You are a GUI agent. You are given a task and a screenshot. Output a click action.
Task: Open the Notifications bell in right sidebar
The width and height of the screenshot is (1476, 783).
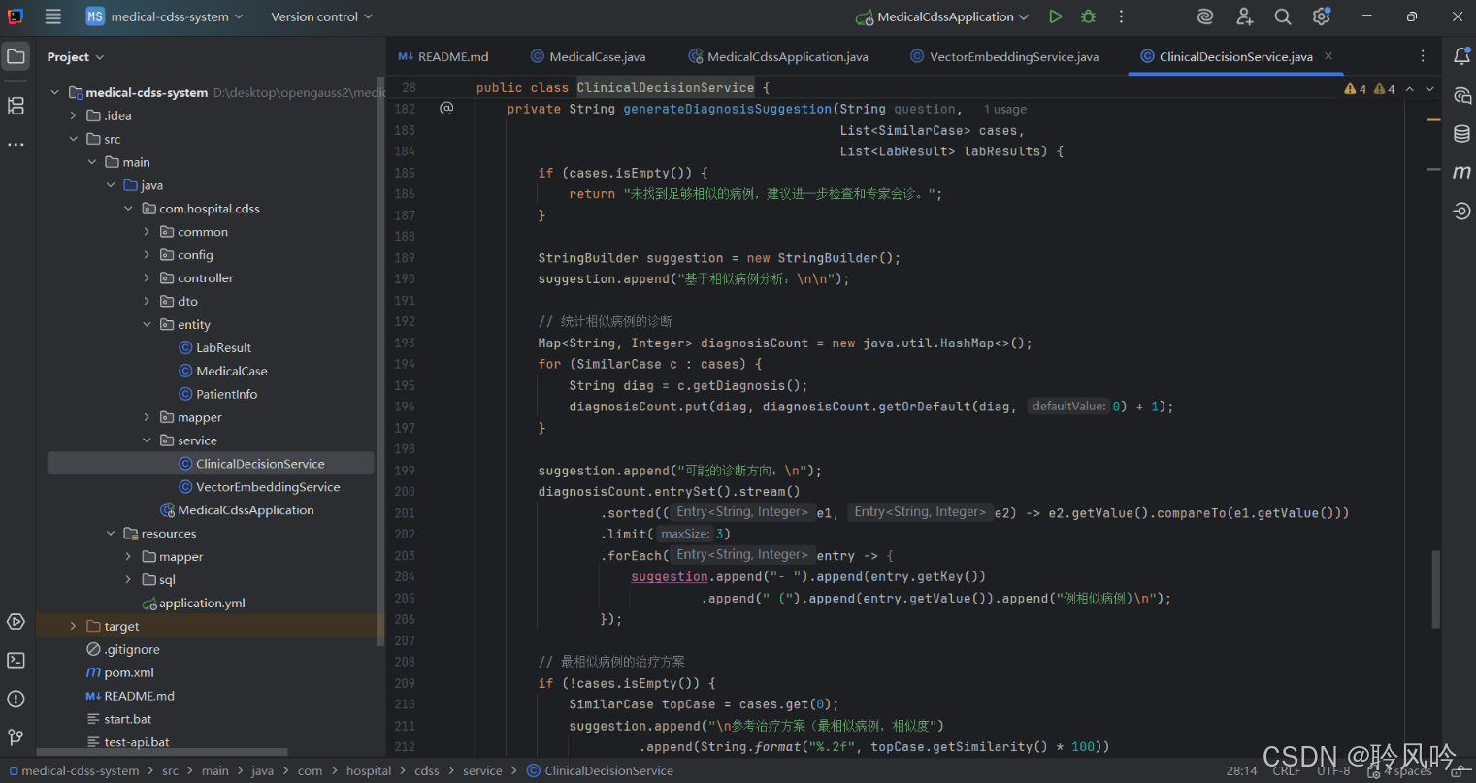click(x=1461, y=56)
